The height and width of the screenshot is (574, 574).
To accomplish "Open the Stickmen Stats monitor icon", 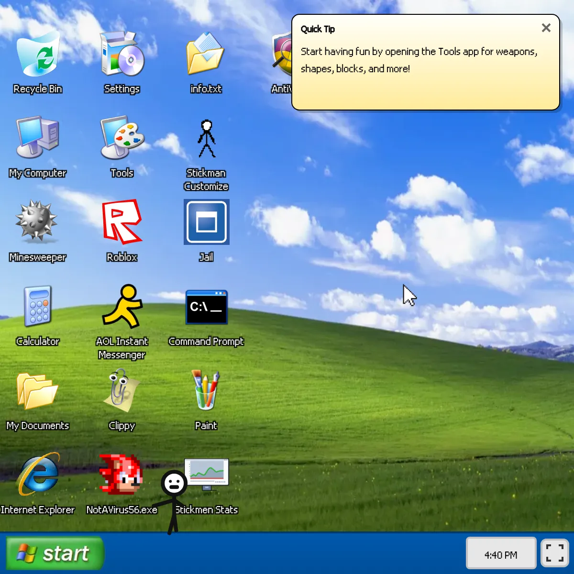I will tap(207, 475).
